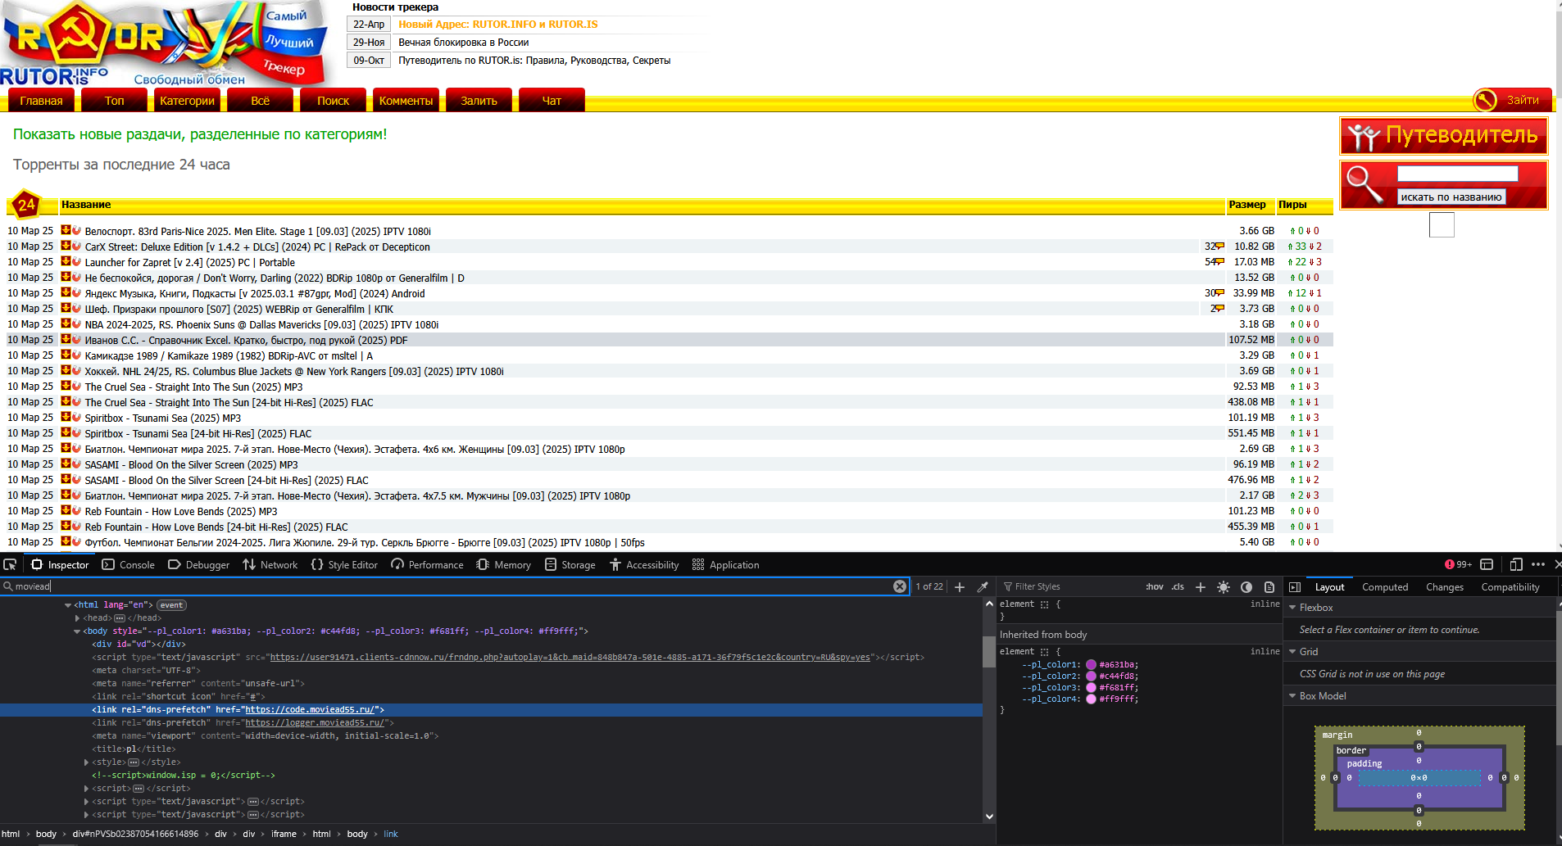Screen dimensions: 1562x846
Task: Select the meta charset UTF-8 node
Action: click(x=146, y=671)
